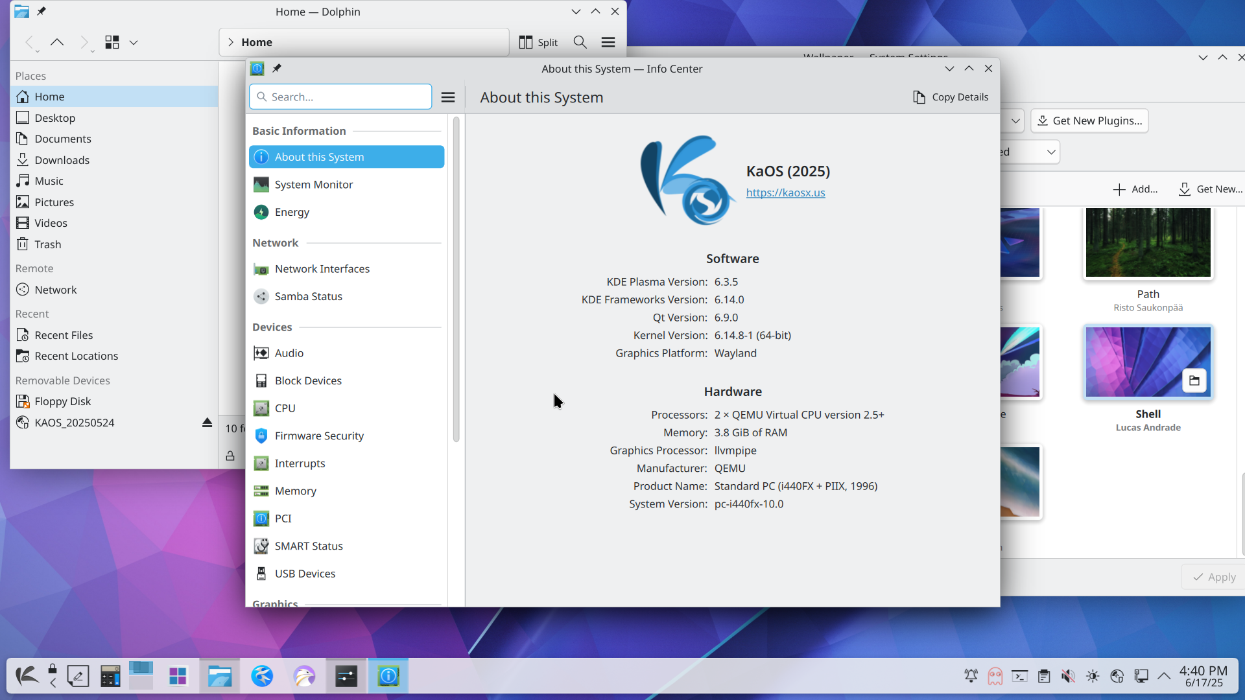Open Network under Remote
This screenshot has width=1245, height=700.
tap(114, 290)
